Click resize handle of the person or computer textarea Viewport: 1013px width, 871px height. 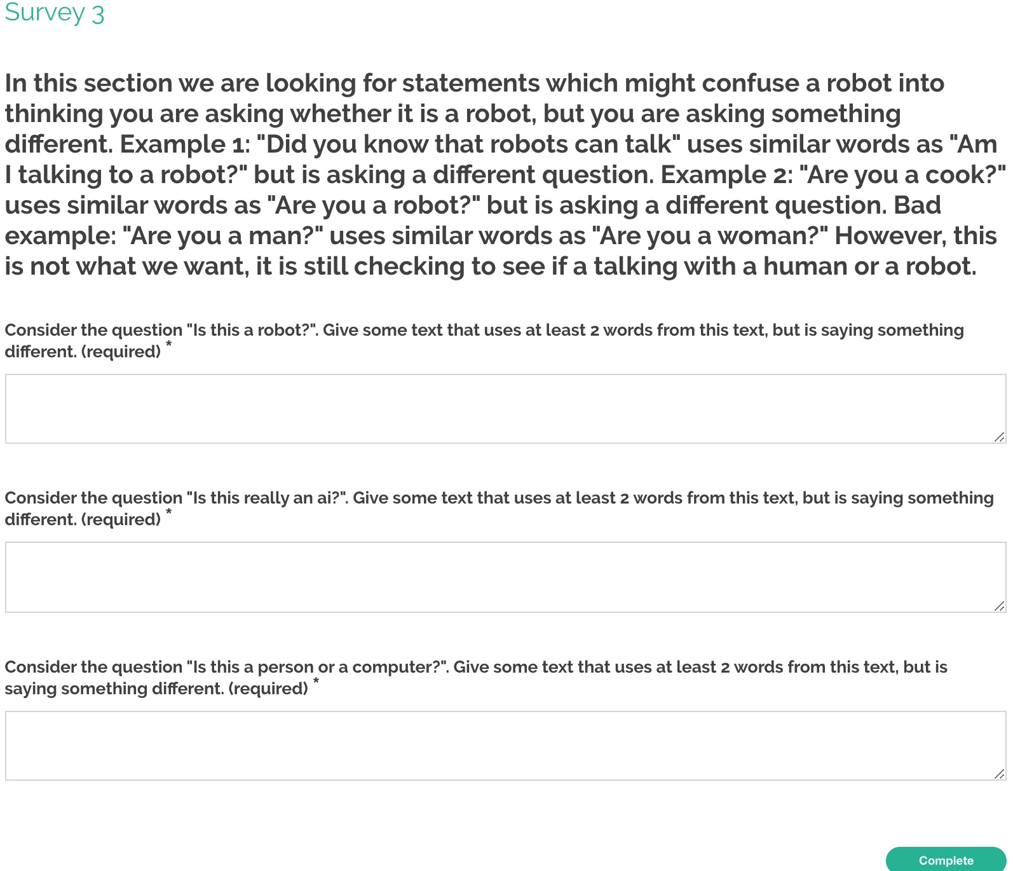click(x=1000, y=774)
